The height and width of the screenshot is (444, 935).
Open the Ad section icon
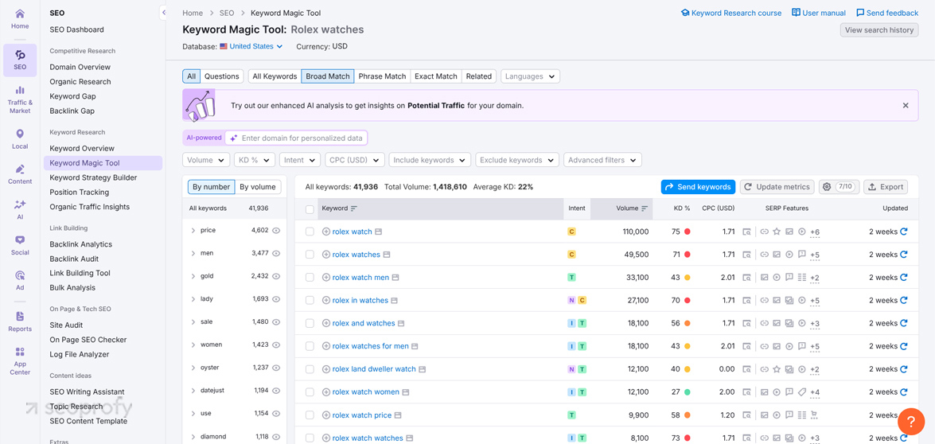click(x=20, y=281)
